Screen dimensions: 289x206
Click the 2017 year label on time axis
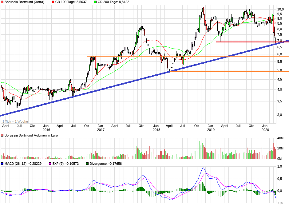101,130
